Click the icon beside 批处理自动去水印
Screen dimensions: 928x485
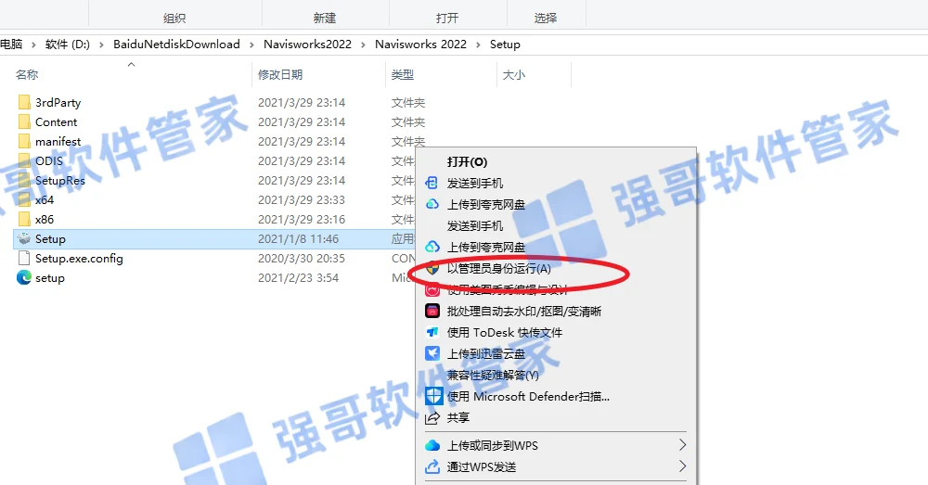[x=432, y=311]
